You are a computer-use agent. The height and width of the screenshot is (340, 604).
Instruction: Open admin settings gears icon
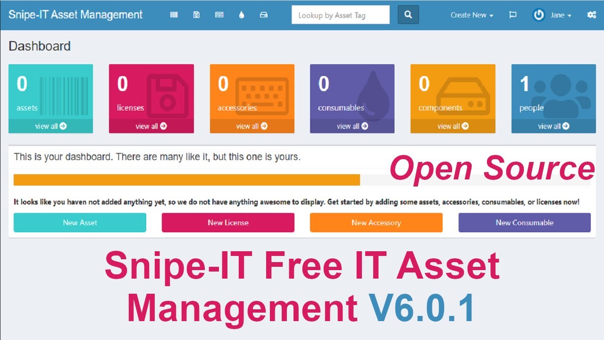click(592, 15)
